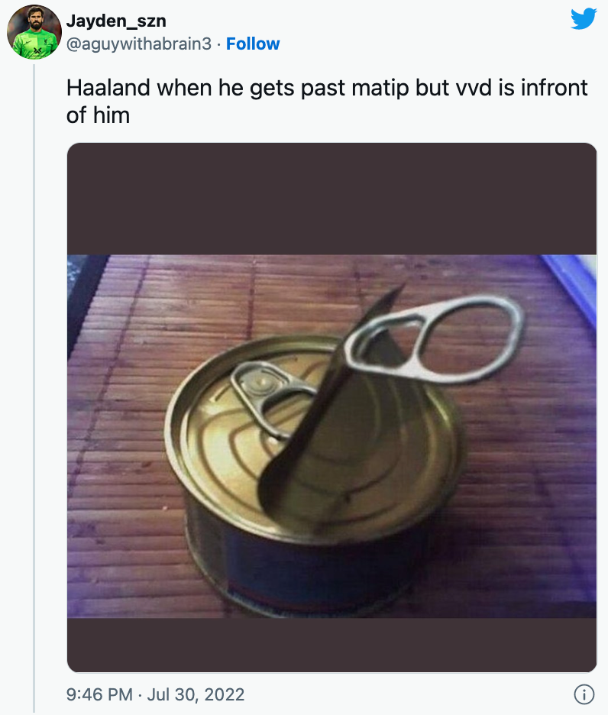Image resolution: width=608 pixels, height=715 pixels.
Task: Click the vertical thread line under avatar
Action: tap(34, 387)
